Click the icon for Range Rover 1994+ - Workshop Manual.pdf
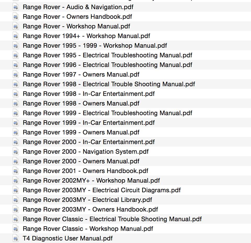 (x=16, y=36)
